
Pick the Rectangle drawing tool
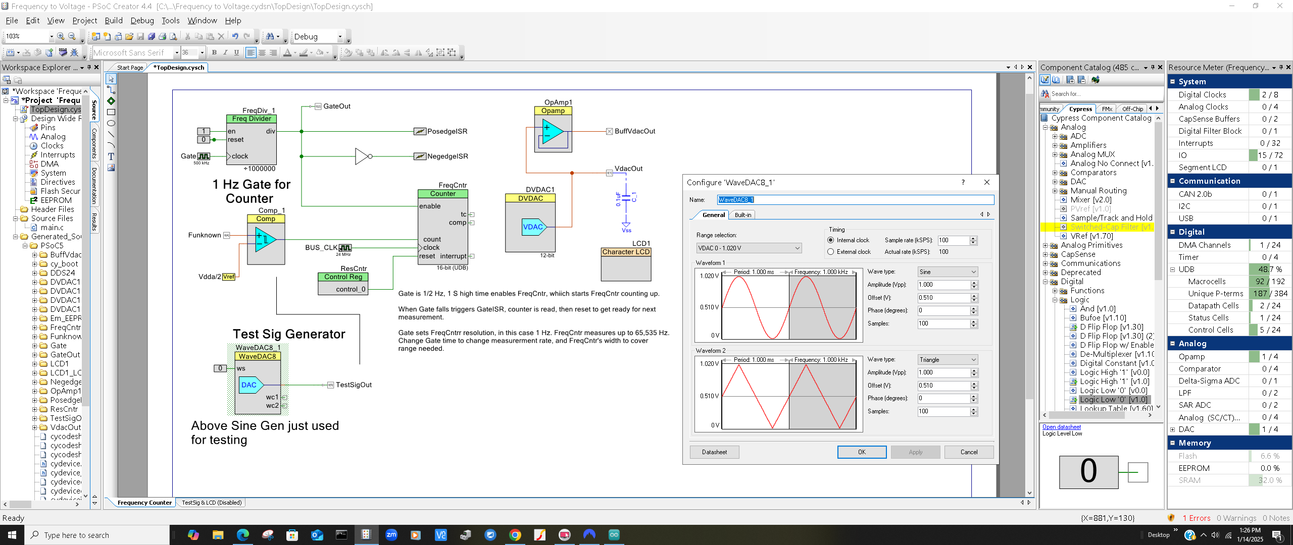coord(111,112)
